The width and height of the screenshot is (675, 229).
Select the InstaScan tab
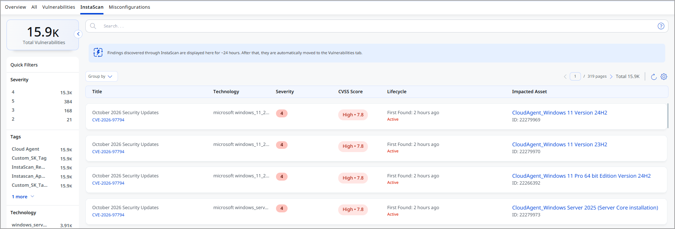click(x=92, y=7)
